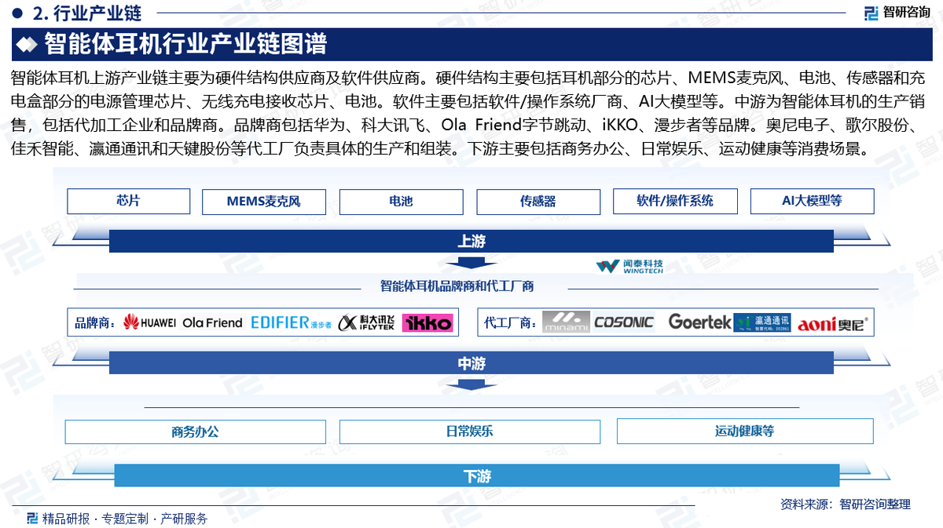Click the 中游 banner bar
The height and width of the screenshot is (528, 943).
coord(471,363)
